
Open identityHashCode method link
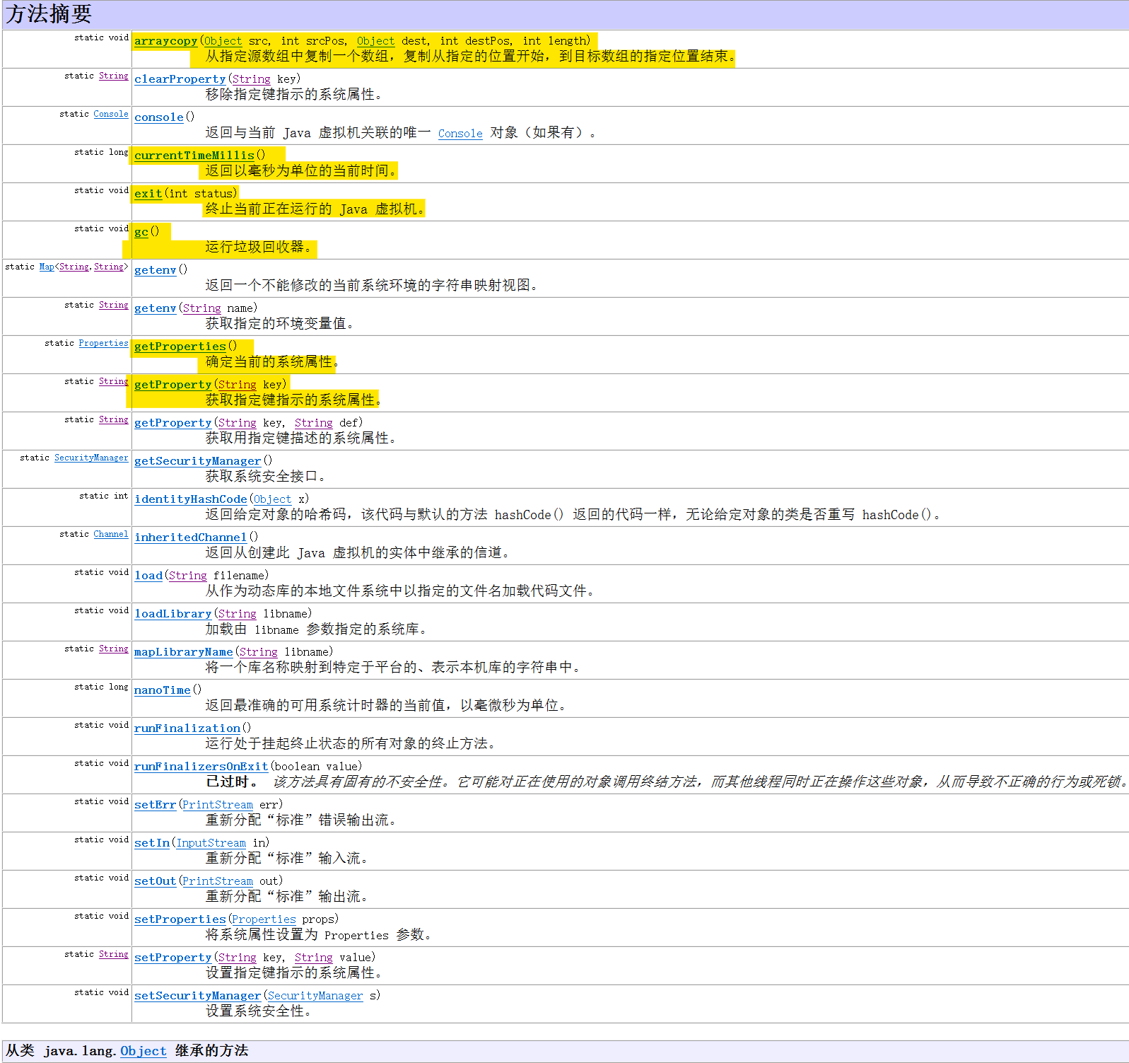190,499
